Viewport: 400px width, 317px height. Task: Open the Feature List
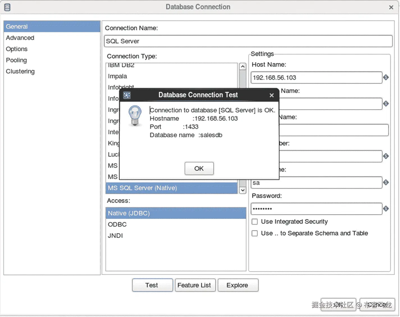pos(195,285)
